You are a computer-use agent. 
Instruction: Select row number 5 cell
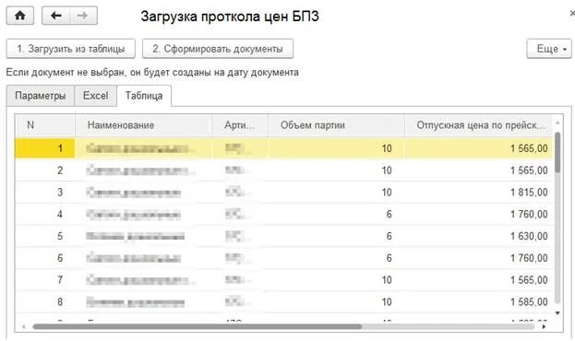45,236
